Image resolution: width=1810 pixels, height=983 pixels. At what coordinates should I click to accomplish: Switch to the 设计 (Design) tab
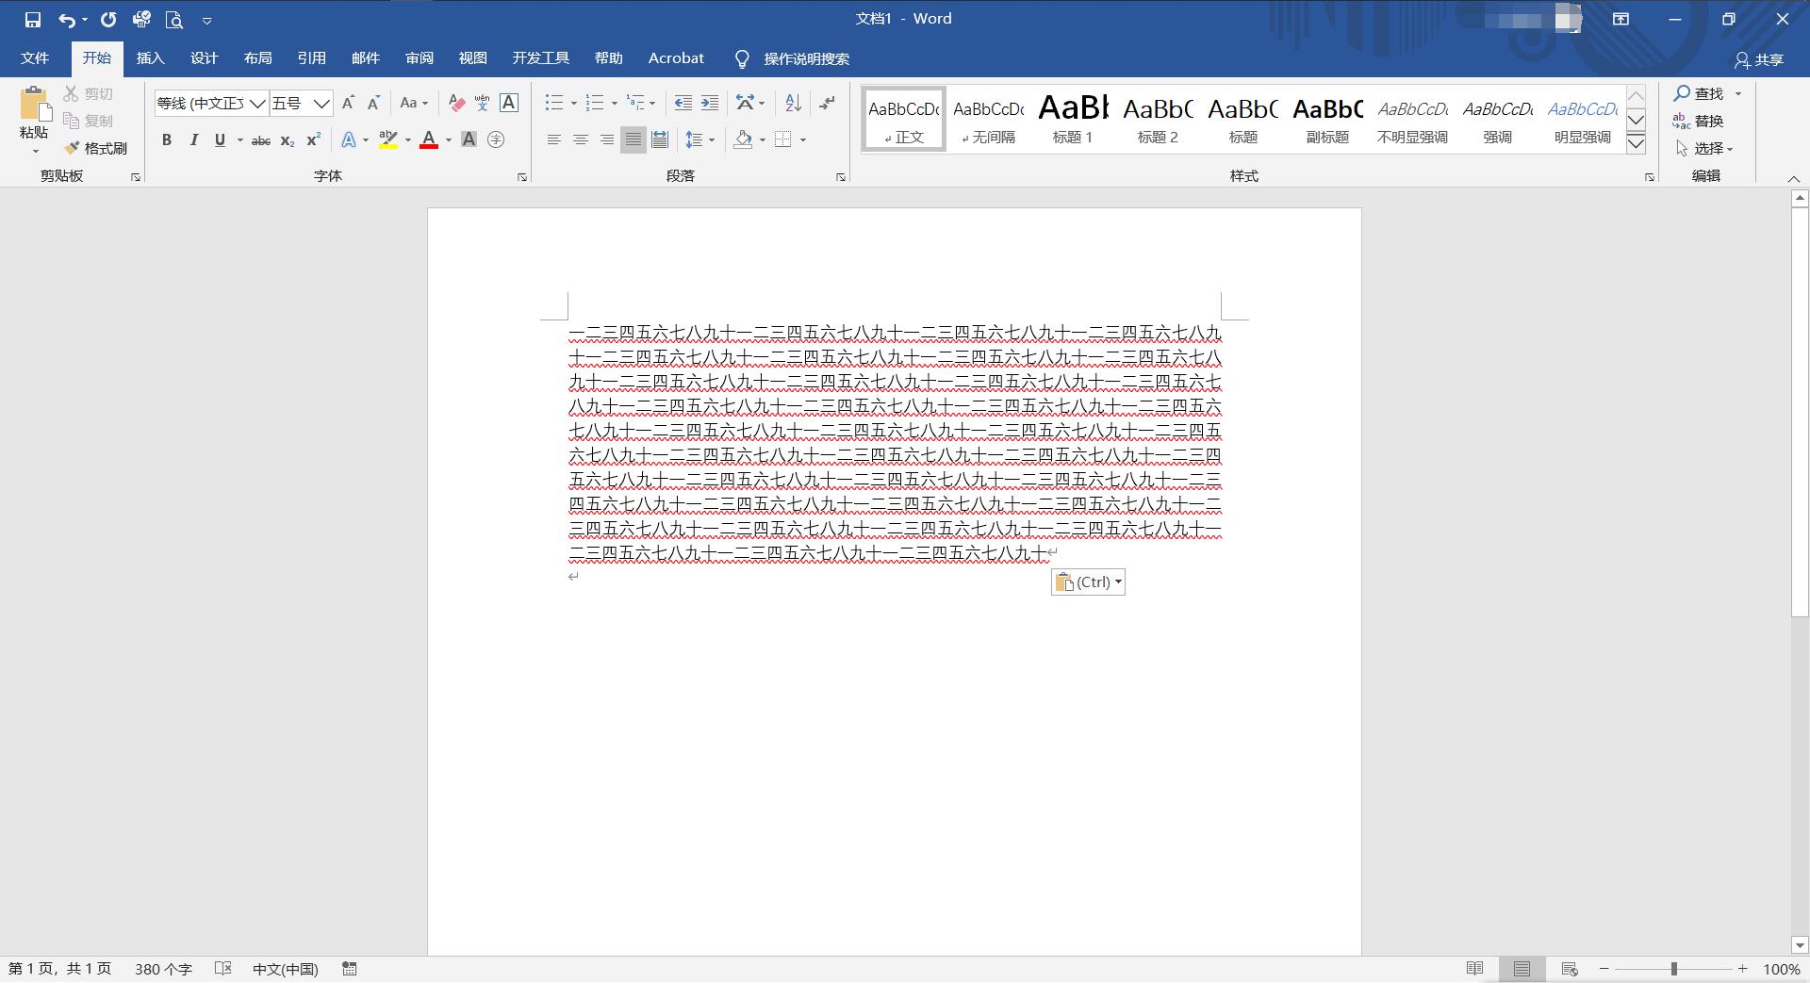point(205,58)
